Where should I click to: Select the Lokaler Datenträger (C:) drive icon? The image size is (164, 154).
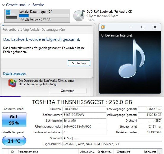pyautogui.click(x=11, y=15)
